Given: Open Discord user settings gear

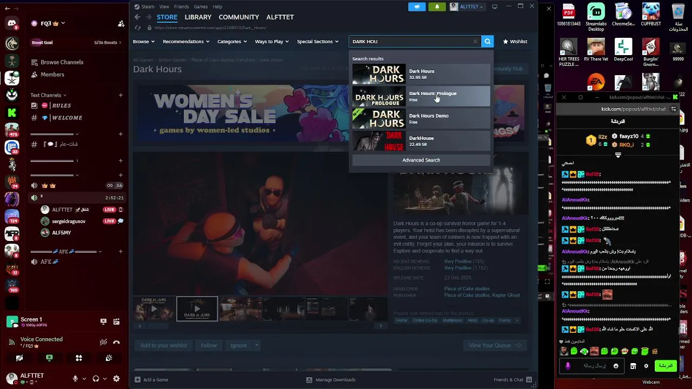Looking at the screenshot, I should pos(116,379).
